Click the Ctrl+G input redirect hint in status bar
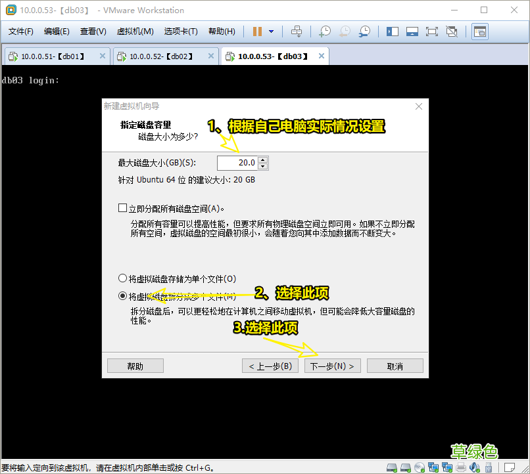The height and width of the screenshot is (474, 530). [x=107, y=468]
